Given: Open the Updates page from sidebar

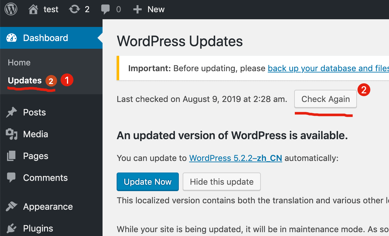Looking at the screenshot, I should click(x=25, y=80).
